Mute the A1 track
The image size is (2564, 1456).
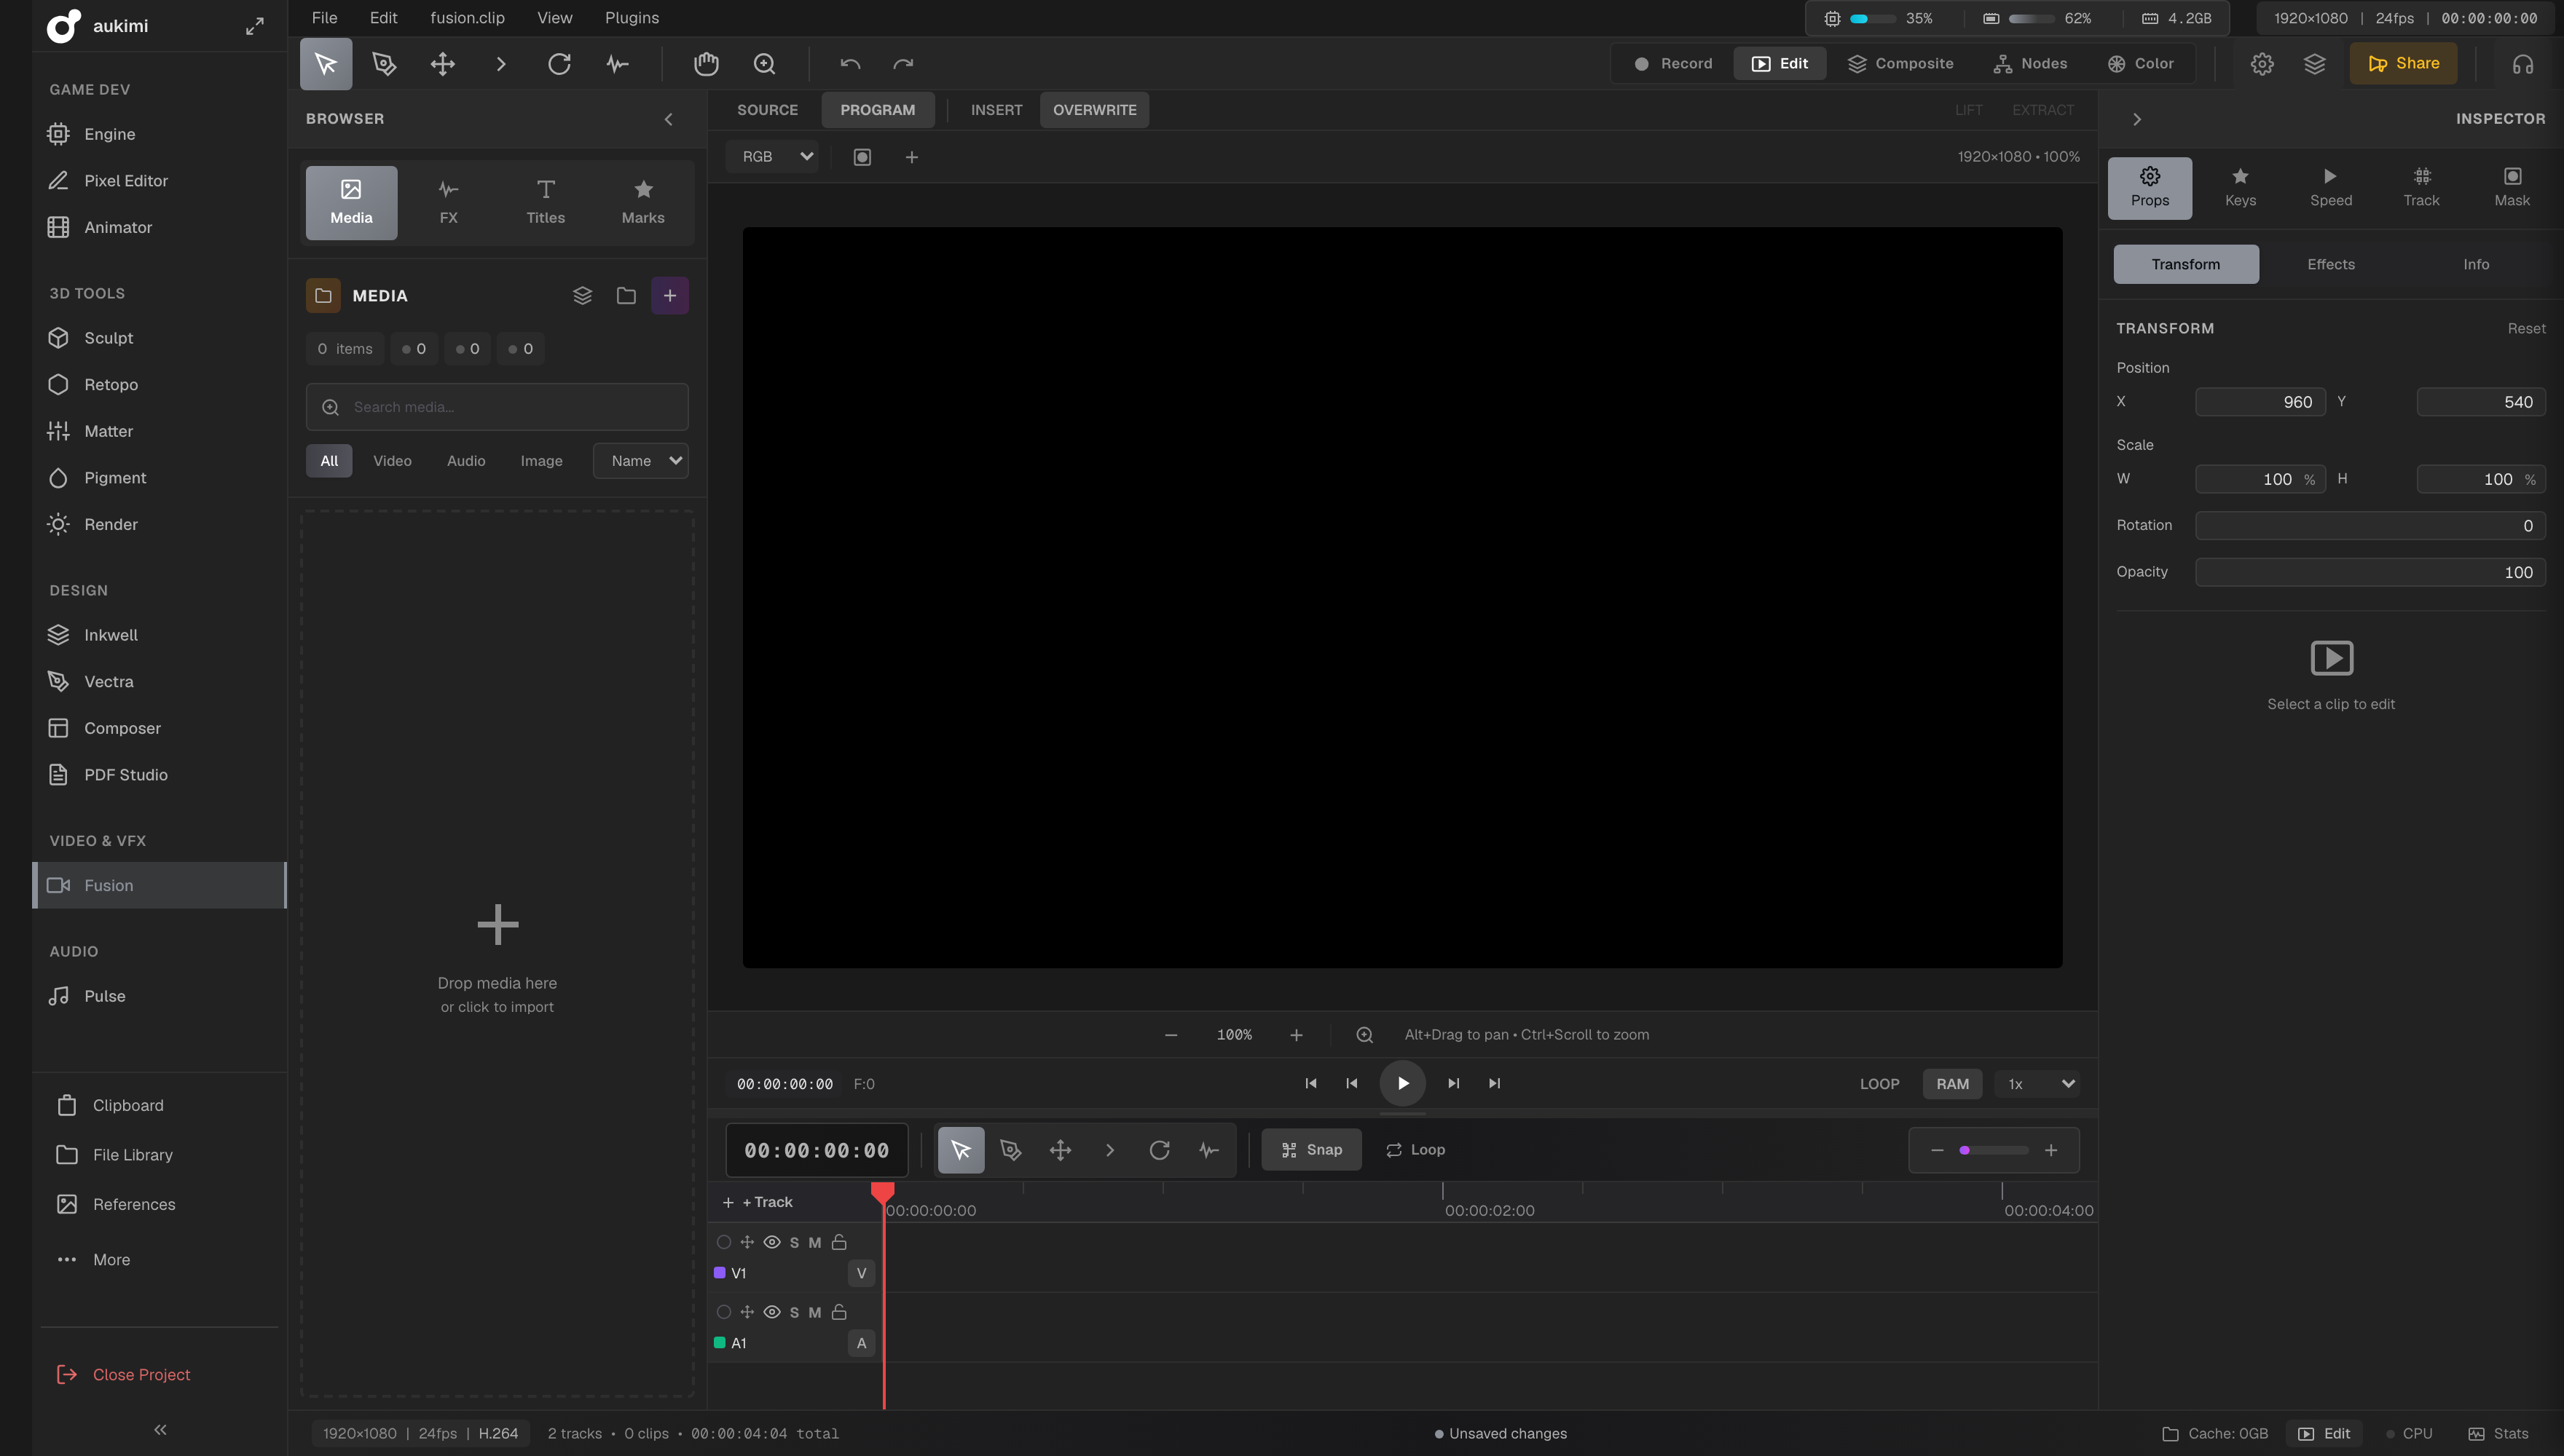point(814,1313)
